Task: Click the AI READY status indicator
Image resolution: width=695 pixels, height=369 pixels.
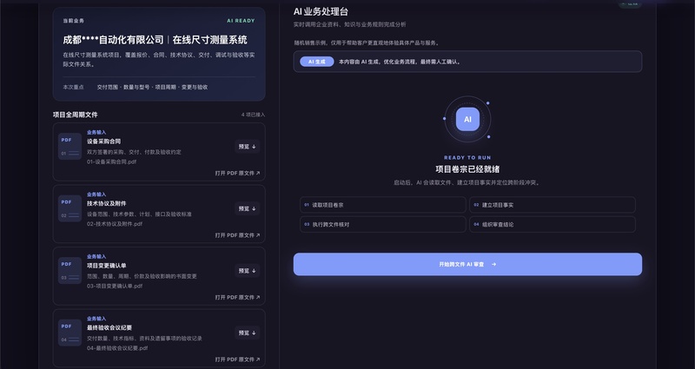Action: 241,21
